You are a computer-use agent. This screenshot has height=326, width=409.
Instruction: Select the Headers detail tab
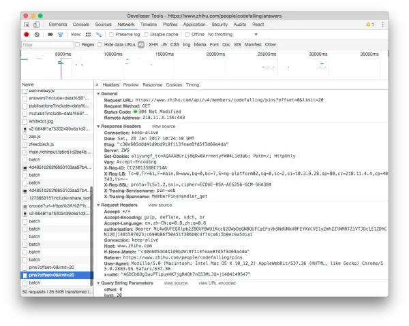(110, 85)
